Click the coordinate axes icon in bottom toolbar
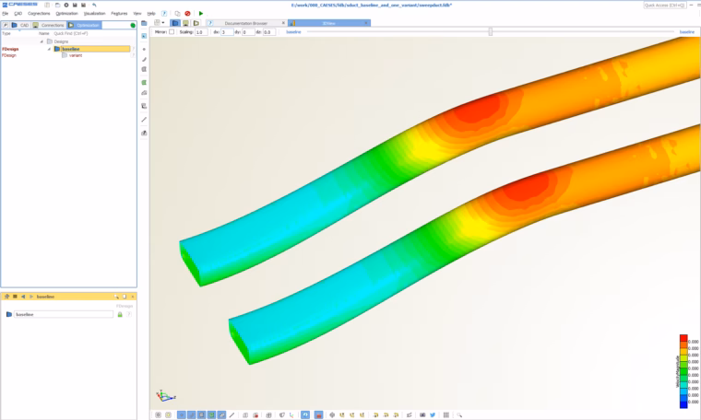Image resolution: width=701 pixels, height=420 pixels. (291, 415)
